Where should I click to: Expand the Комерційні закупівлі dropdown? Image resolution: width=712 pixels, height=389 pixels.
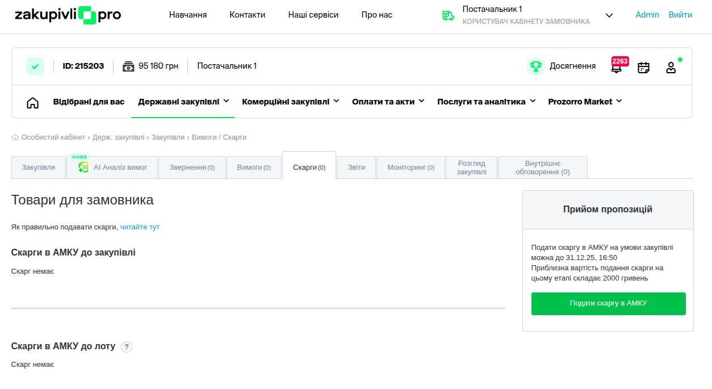[x=290, y=102]
